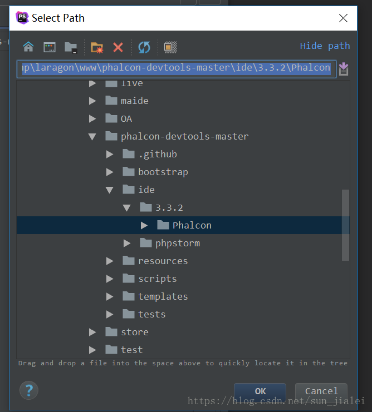372x412 pixels.
Task: Select the scripts folder
Action: [150, 279]
